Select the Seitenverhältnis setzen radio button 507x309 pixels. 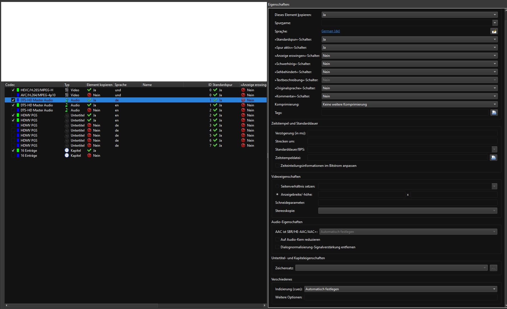[x=277, y=186]
